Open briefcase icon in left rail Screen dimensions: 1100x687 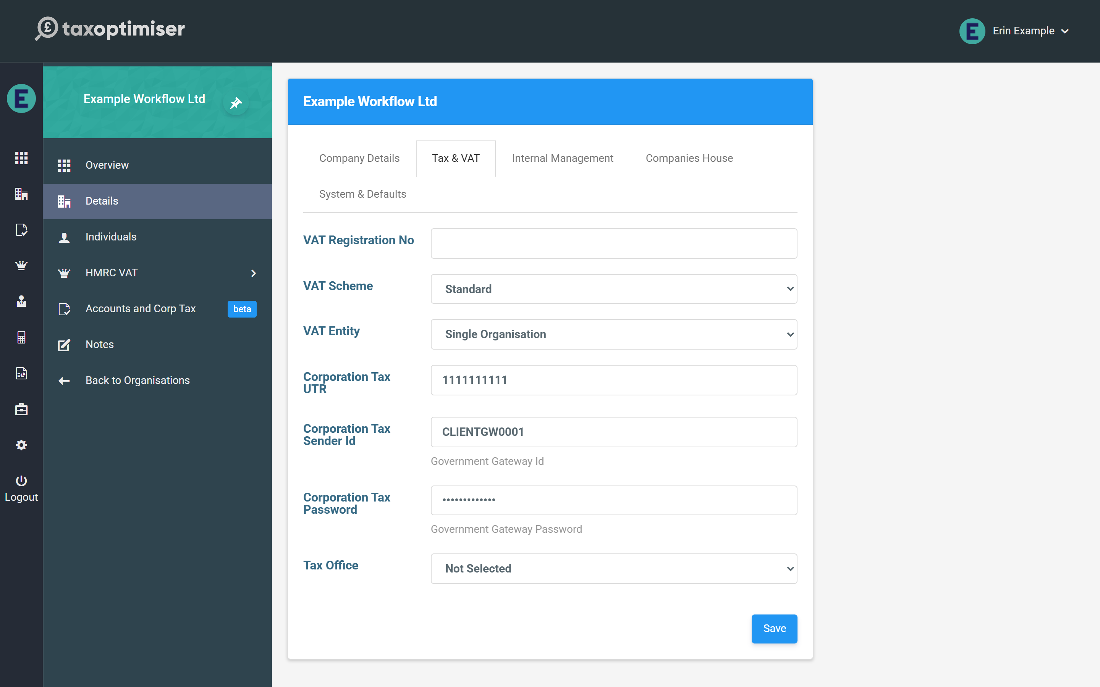[x=21, y=409]
